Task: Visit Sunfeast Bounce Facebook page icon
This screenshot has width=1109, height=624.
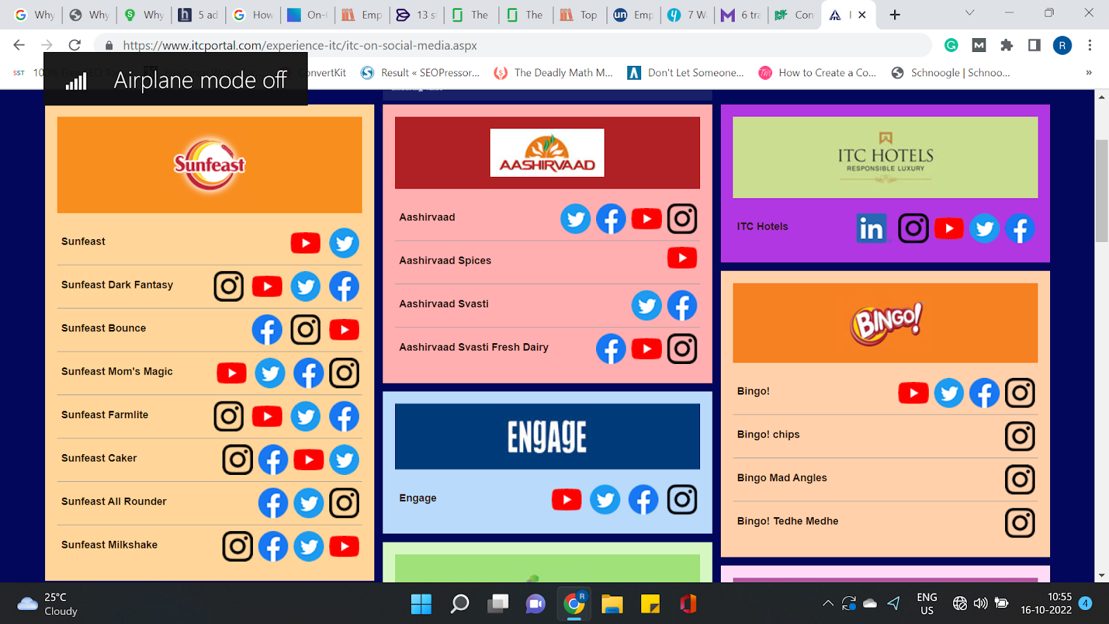Action: [267, 329]
